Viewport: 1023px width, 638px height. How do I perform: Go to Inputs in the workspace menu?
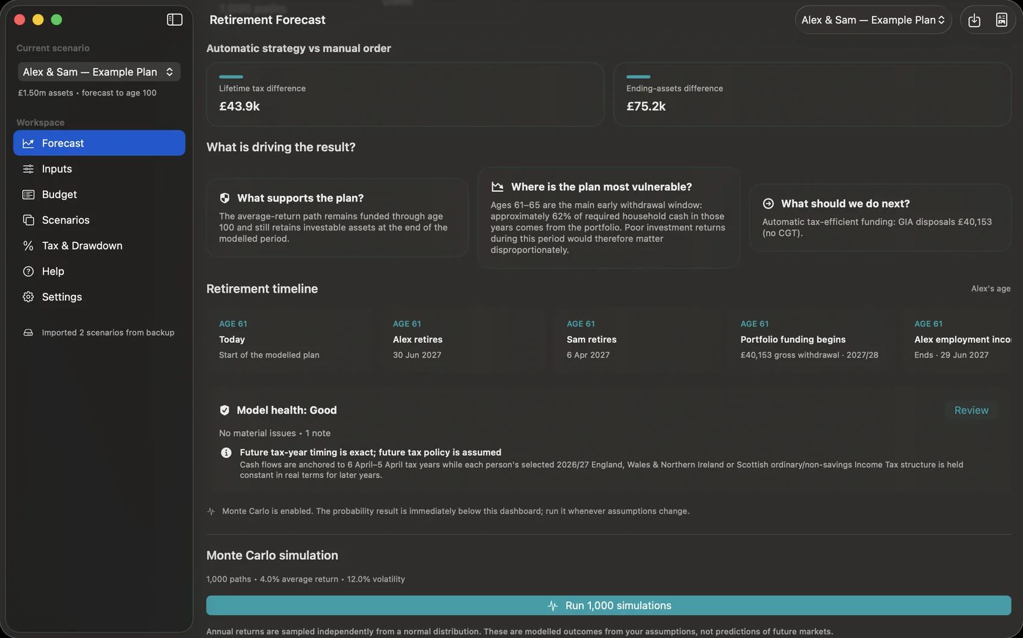99,169
